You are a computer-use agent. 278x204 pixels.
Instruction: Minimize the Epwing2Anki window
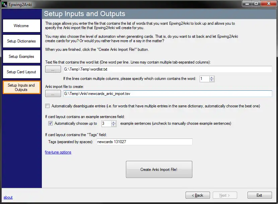click(247, 4)
